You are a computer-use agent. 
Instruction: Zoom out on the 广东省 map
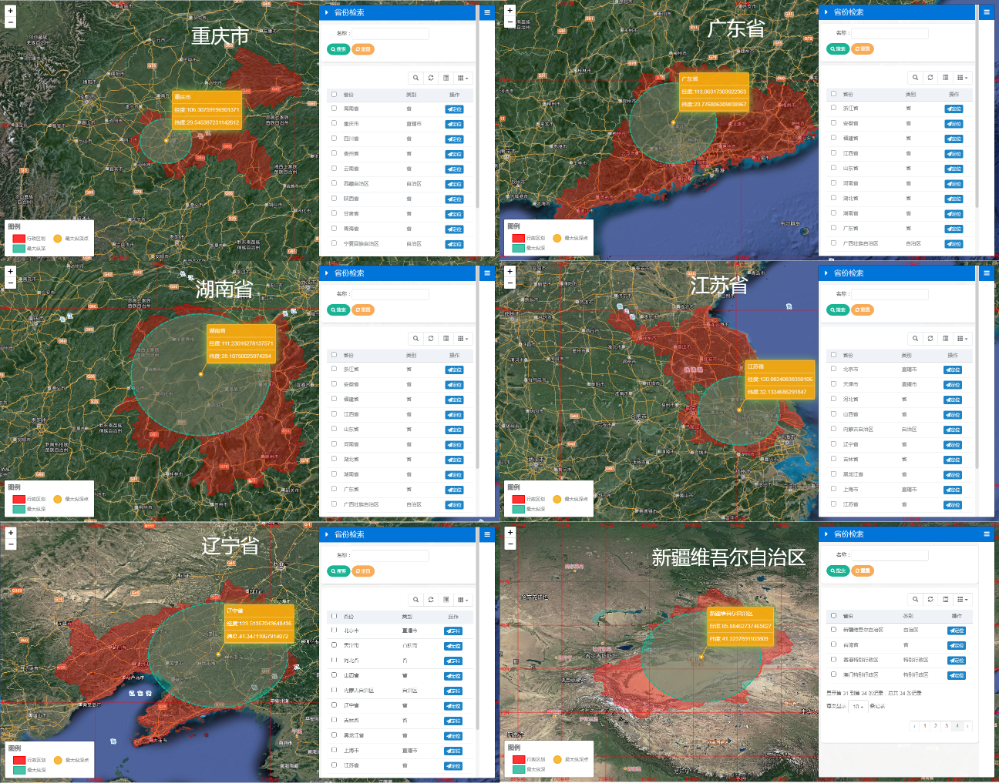[510, 22]
